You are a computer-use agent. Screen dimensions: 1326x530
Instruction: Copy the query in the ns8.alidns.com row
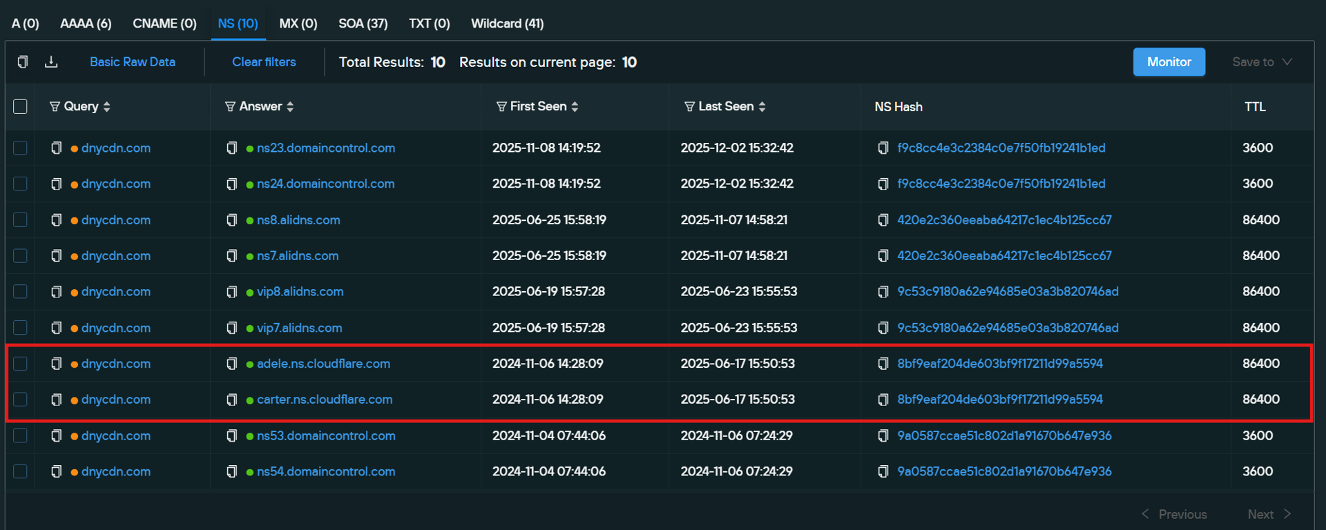(x=57, y=220)
